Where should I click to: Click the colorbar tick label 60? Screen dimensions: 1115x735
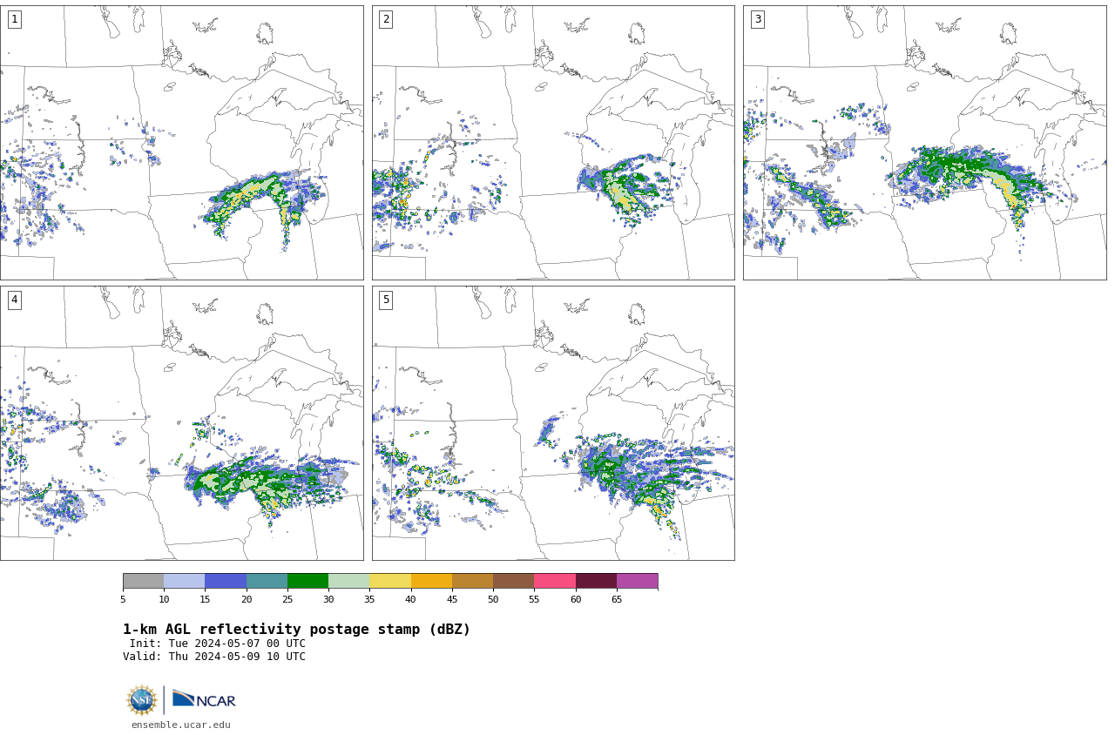[576, 599]
